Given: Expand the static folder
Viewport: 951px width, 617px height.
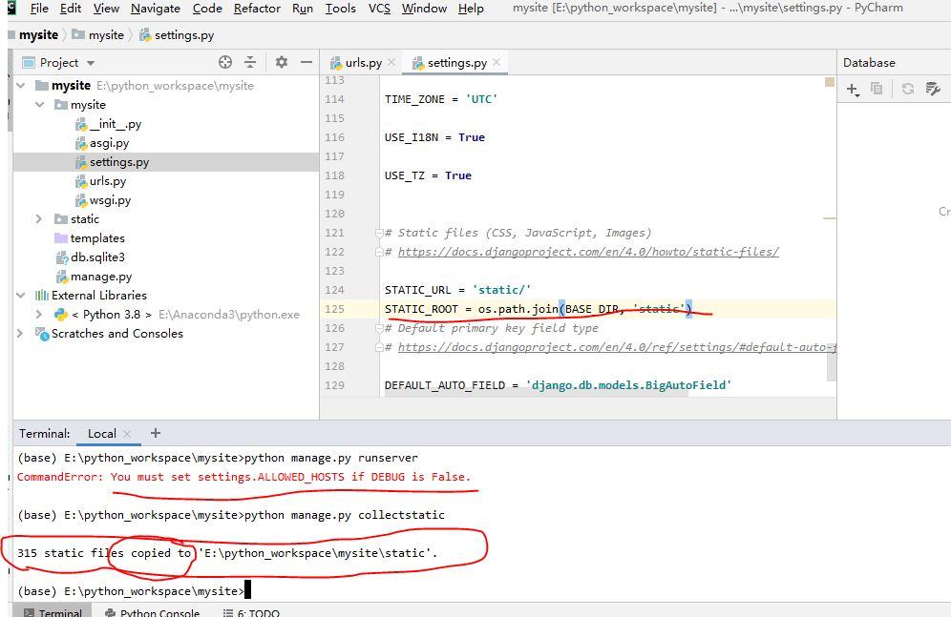Looking at the screenshot, I should coord(37,218).
